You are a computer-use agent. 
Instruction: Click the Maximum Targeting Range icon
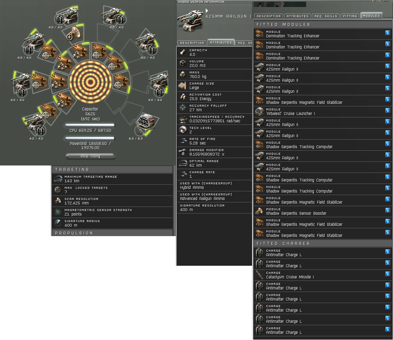[x=58, y=179]
